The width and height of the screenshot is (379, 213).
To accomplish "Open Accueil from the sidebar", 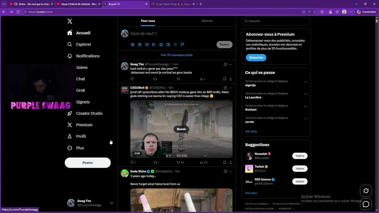I will 79,33.
